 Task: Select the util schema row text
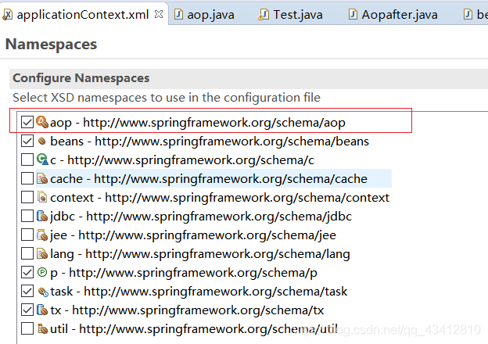click(x=194, y=329)
